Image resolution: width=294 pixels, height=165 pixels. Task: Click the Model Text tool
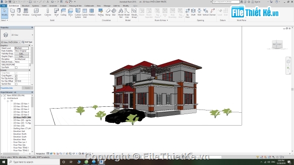click(121, 13)
